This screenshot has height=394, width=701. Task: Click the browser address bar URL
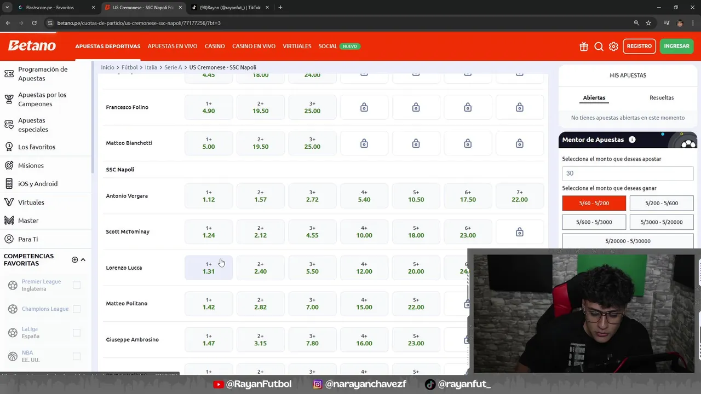(x=139, y=23)
